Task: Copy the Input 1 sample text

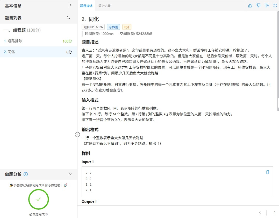Action: point(268,172)
